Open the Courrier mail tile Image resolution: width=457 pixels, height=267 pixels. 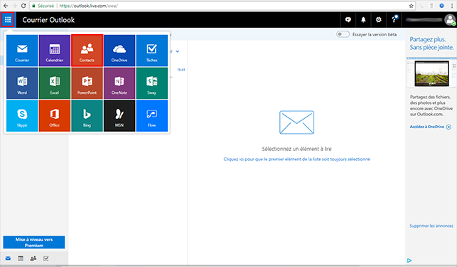pyautogui.click(x=22, y=51)
